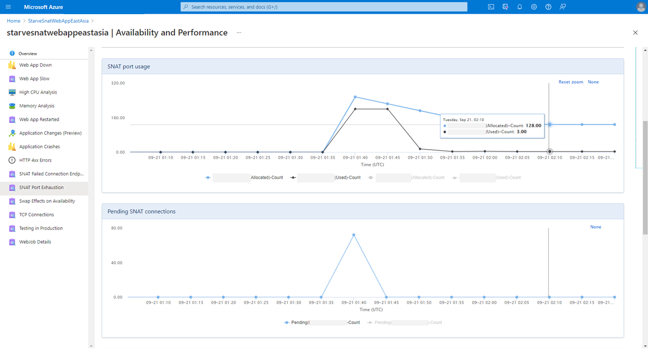Open the feedback icon in header
The image size is (648, 364).
562,7
